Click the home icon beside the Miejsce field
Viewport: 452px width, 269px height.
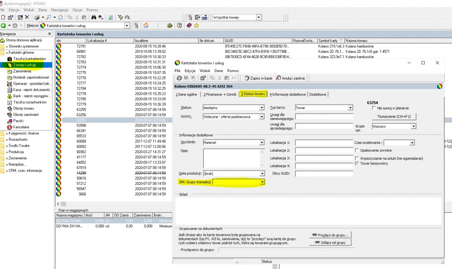click(145, 26)
